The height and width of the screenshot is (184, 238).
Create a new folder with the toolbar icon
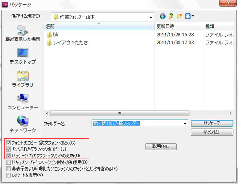point(179,16)
